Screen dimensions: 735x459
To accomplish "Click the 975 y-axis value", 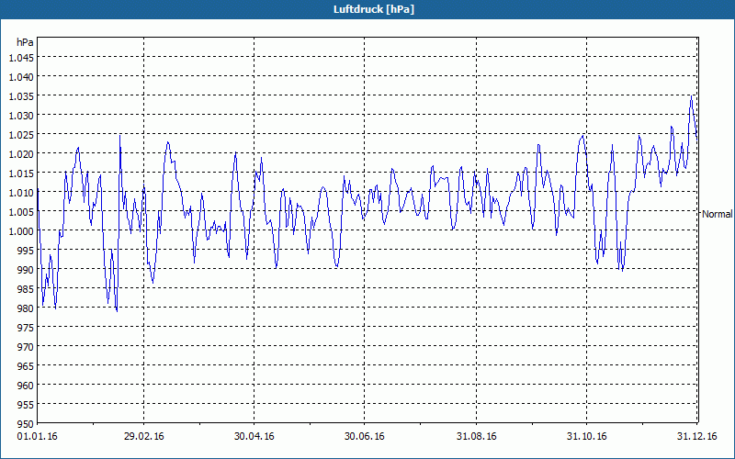I will [x=27, y=328].
